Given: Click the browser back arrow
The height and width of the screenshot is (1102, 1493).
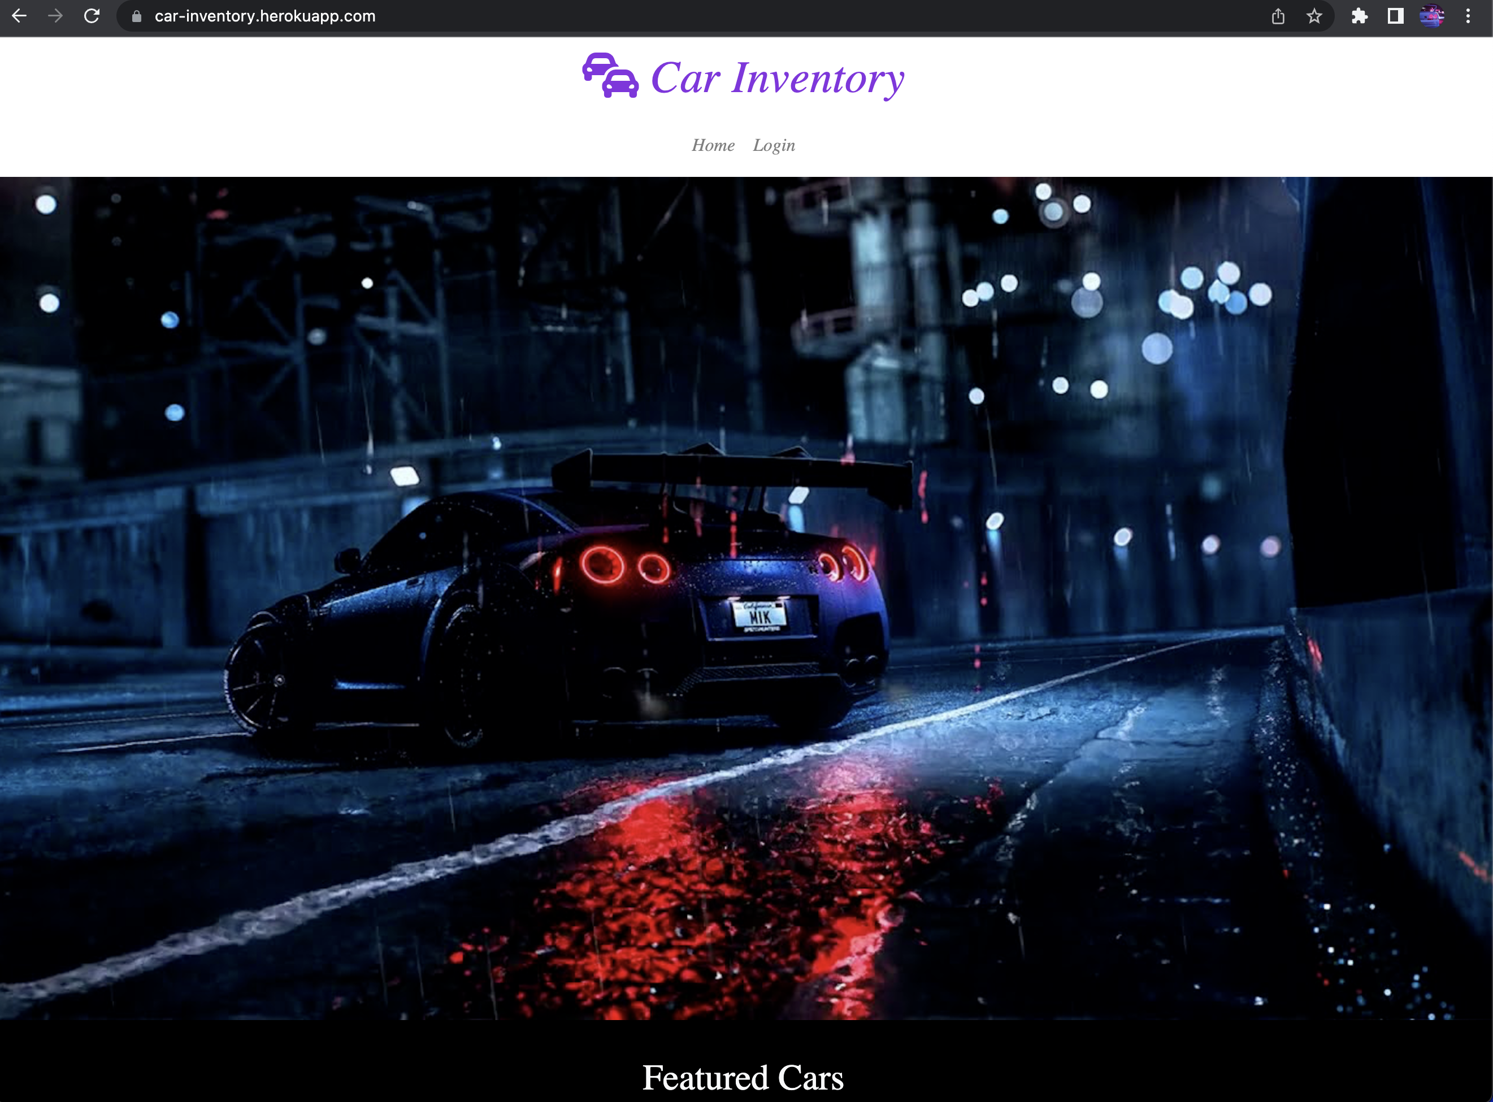Looking at the screenshot, I should click(19, 16).
